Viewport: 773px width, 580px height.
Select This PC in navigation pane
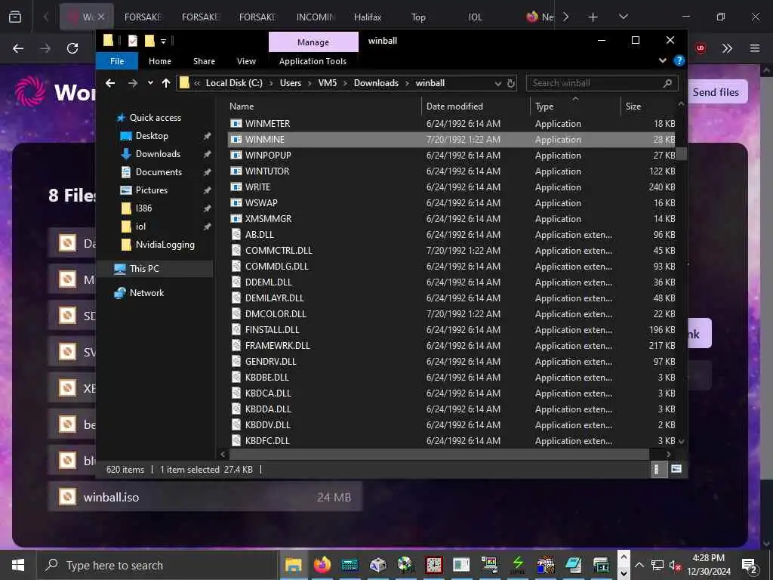click(x=144, y=269)
